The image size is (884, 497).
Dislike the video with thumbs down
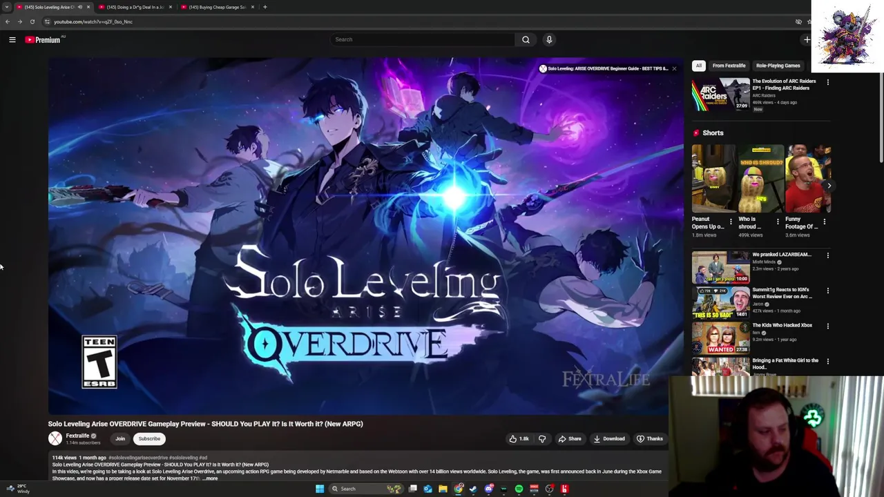[x=542, y=438]
